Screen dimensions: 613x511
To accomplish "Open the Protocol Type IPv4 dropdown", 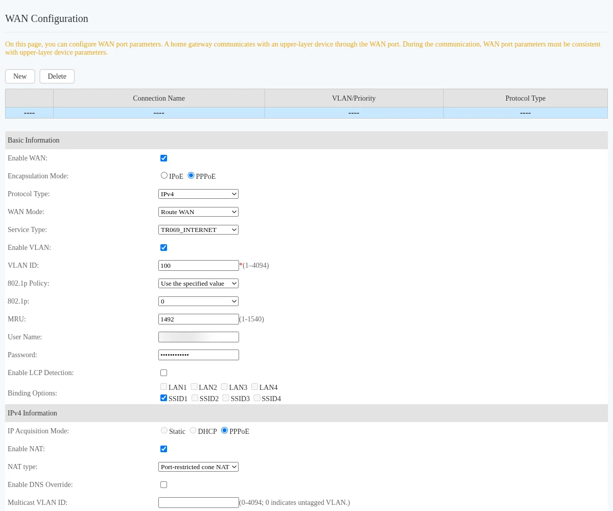I will coord(198,194).
